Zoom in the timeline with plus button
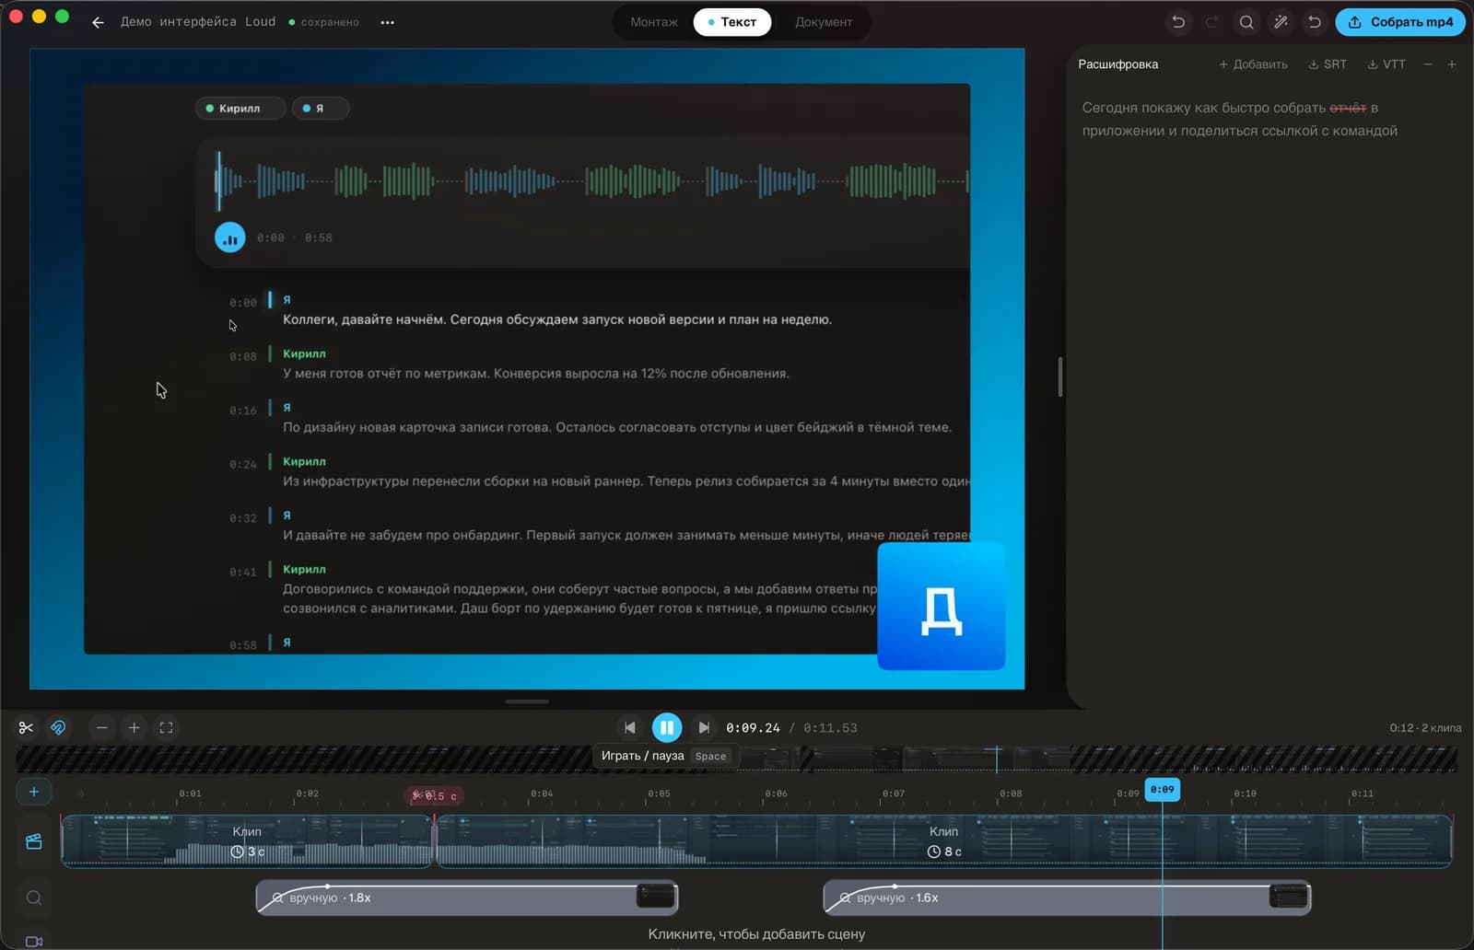1474x950 pixels. (x=134, y=727)
